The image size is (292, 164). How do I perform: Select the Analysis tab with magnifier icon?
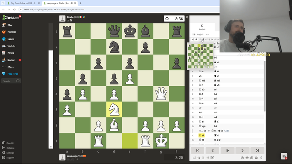coord(202,27)
